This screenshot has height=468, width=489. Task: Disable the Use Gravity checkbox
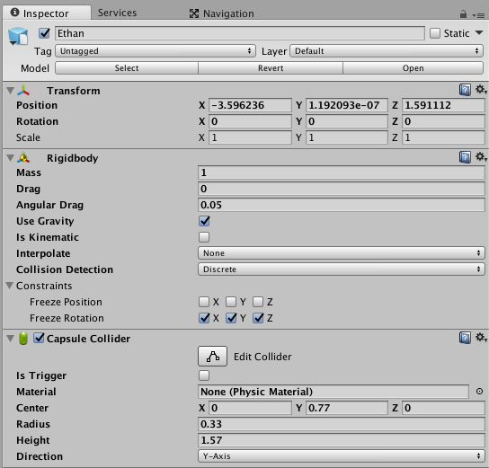pos(204,221)
